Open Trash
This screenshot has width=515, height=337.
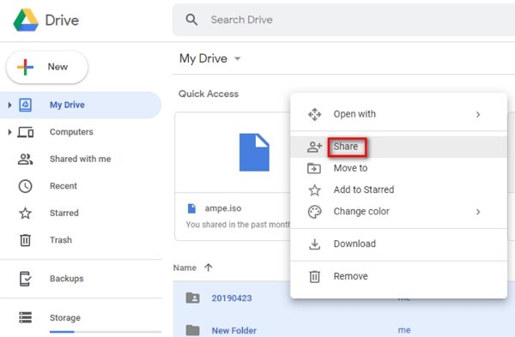tap(60, 240)
